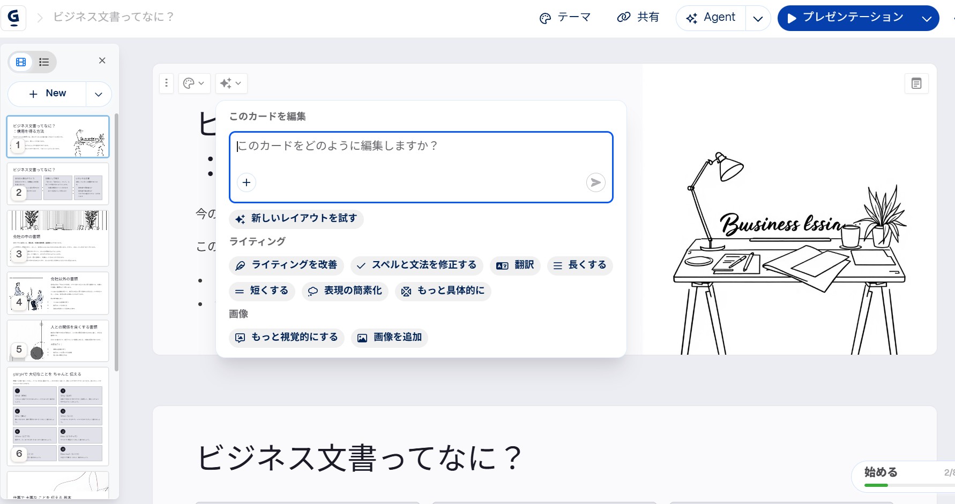Screen dimensions: 955x504
Task: Start the プレゼンテーション presentation
Action: pos(847,18)
